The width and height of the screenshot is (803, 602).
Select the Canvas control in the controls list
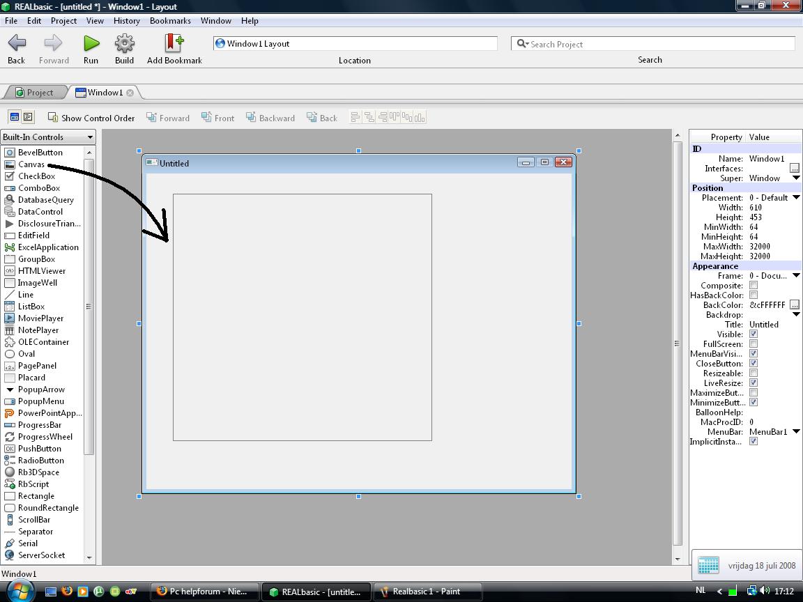(31, 164)
